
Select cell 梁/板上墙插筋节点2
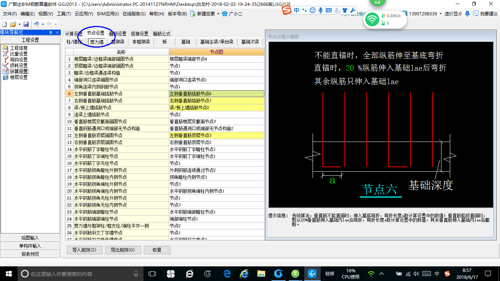click(216, 108)
